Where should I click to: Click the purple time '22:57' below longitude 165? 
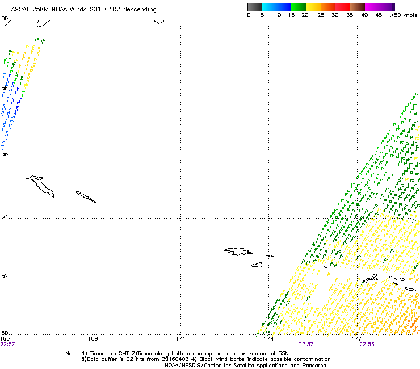click(x=7, y=345)
